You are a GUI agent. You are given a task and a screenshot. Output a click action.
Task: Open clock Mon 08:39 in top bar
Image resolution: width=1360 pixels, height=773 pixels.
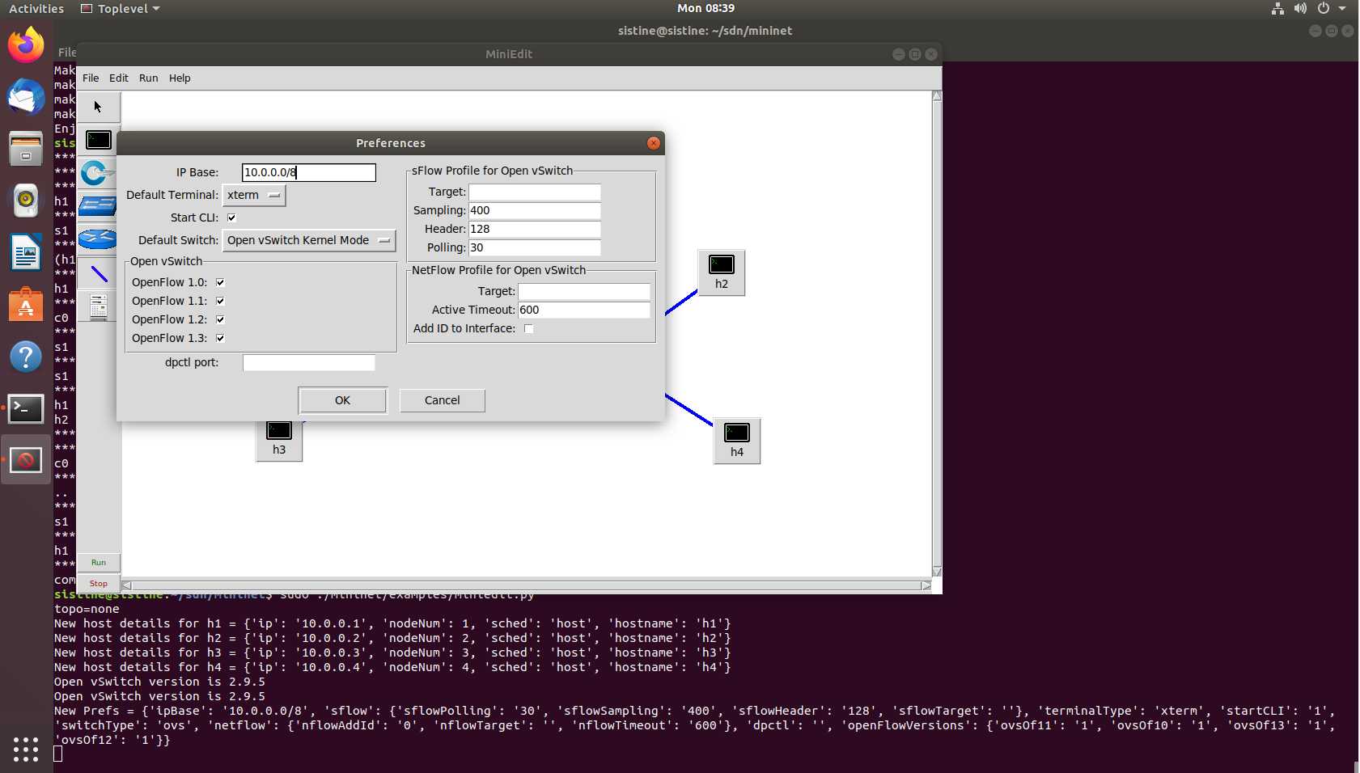705,8
